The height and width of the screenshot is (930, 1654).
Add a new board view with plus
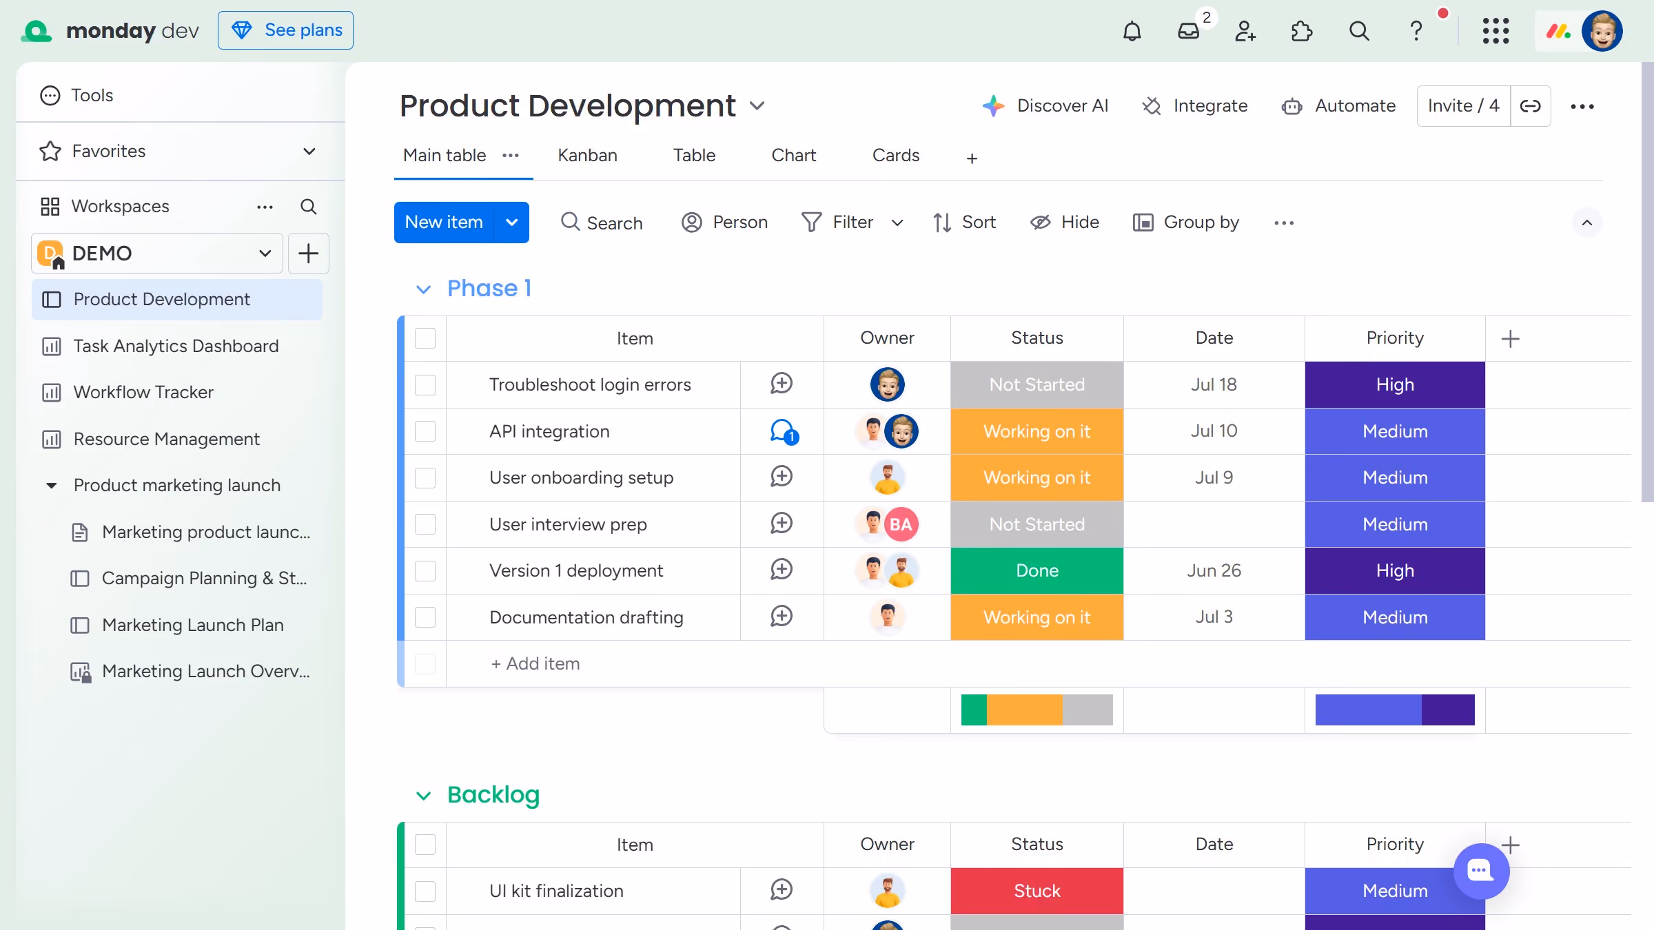(972, 158)
